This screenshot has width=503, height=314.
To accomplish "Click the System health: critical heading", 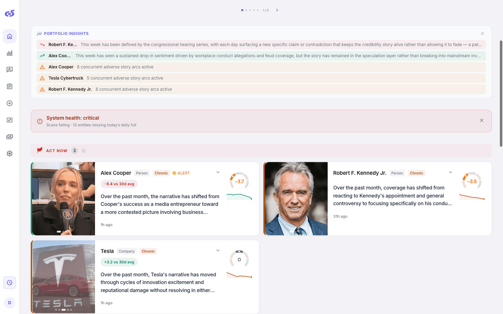I will (x=73, y=118).
